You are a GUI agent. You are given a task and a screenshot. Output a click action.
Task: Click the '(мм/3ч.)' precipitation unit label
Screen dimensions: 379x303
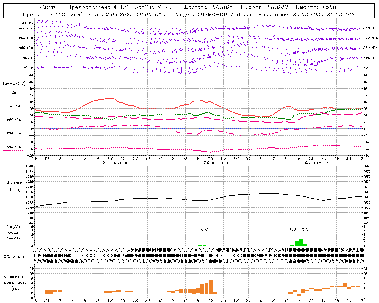click(15, 227)
